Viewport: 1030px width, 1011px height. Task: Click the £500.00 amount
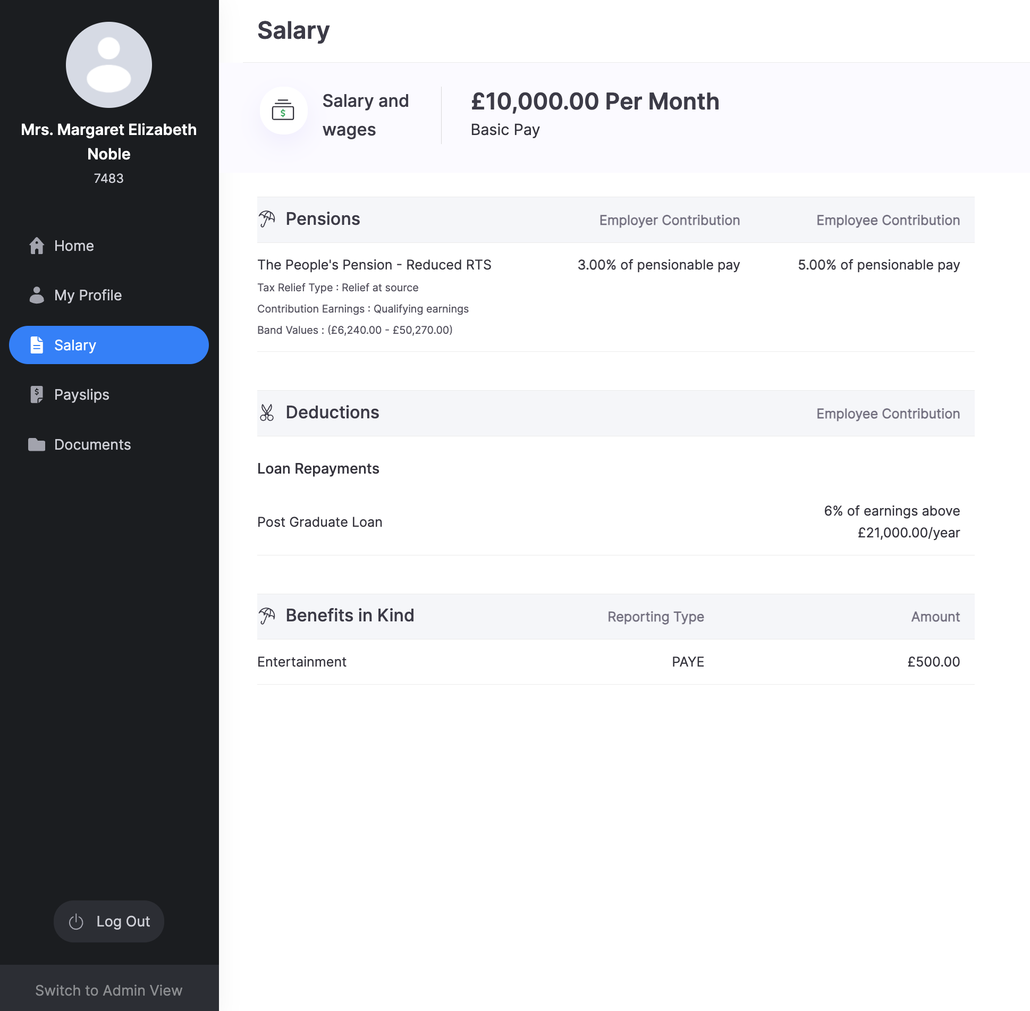pos(934,662)
